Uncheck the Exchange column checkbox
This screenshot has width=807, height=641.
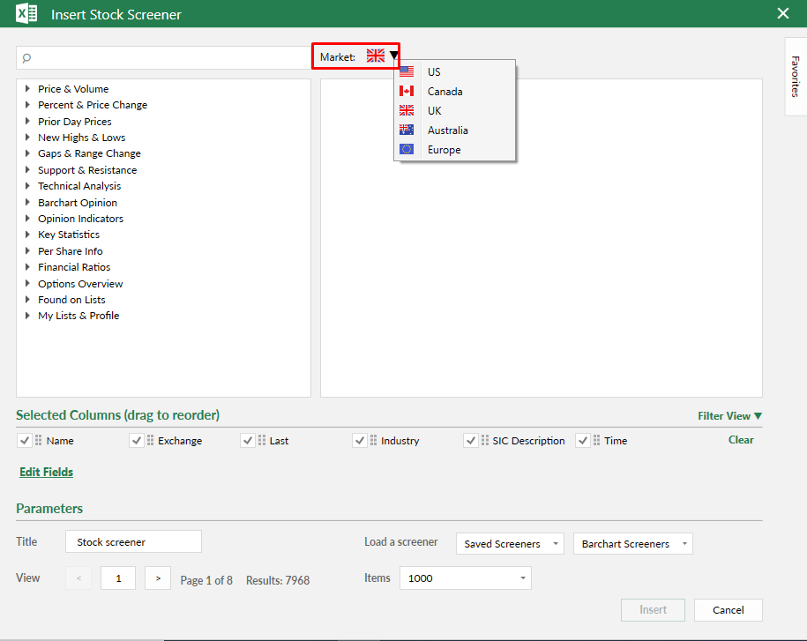tap(137, 440)
